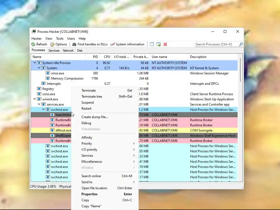280x210 pixels.
Task: Click the Process Hacker title bar icon
Action: pyautogui.click(x=34, y=32)
